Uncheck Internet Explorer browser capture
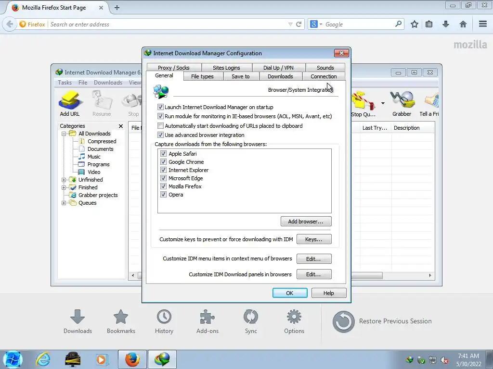The height and width of the screenshot is (369, 493). pos(163,170)
